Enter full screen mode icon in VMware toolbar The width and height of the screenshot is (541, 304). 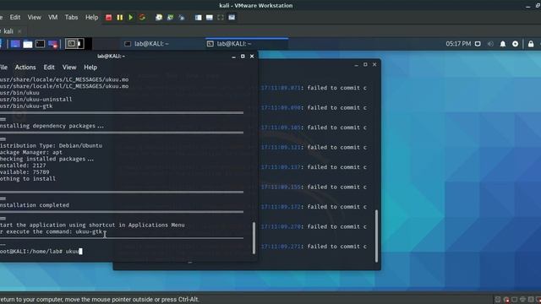221,17
